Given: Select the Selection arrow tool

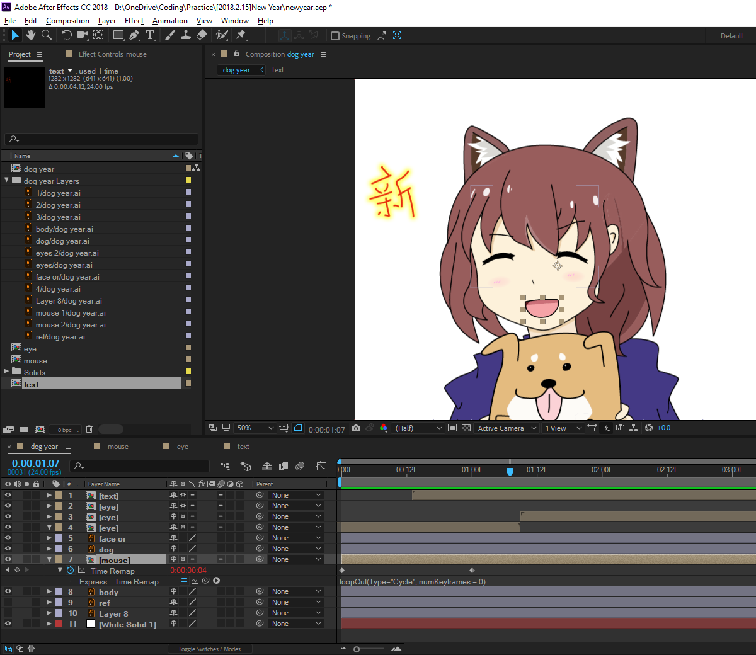Looking at the screenshot, I should pyautogui.click(x=15, y=35).
